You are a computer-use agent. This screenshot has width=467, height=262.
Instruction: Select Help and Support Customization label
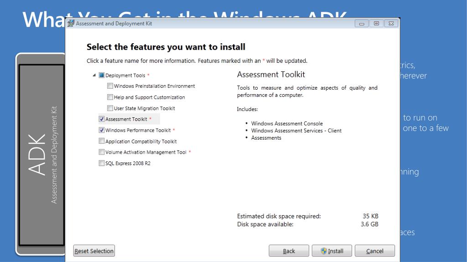click(x=149, y=97)
